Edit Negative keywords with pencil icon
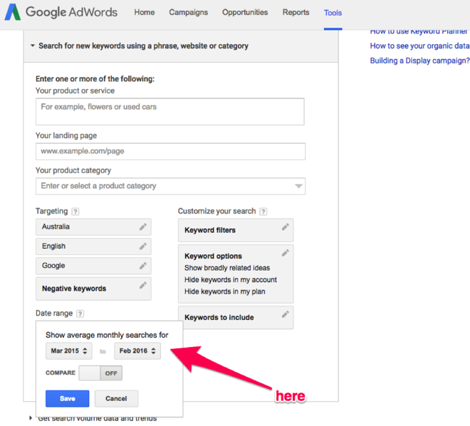The image size is (470, 426). (x=143, y=286)
